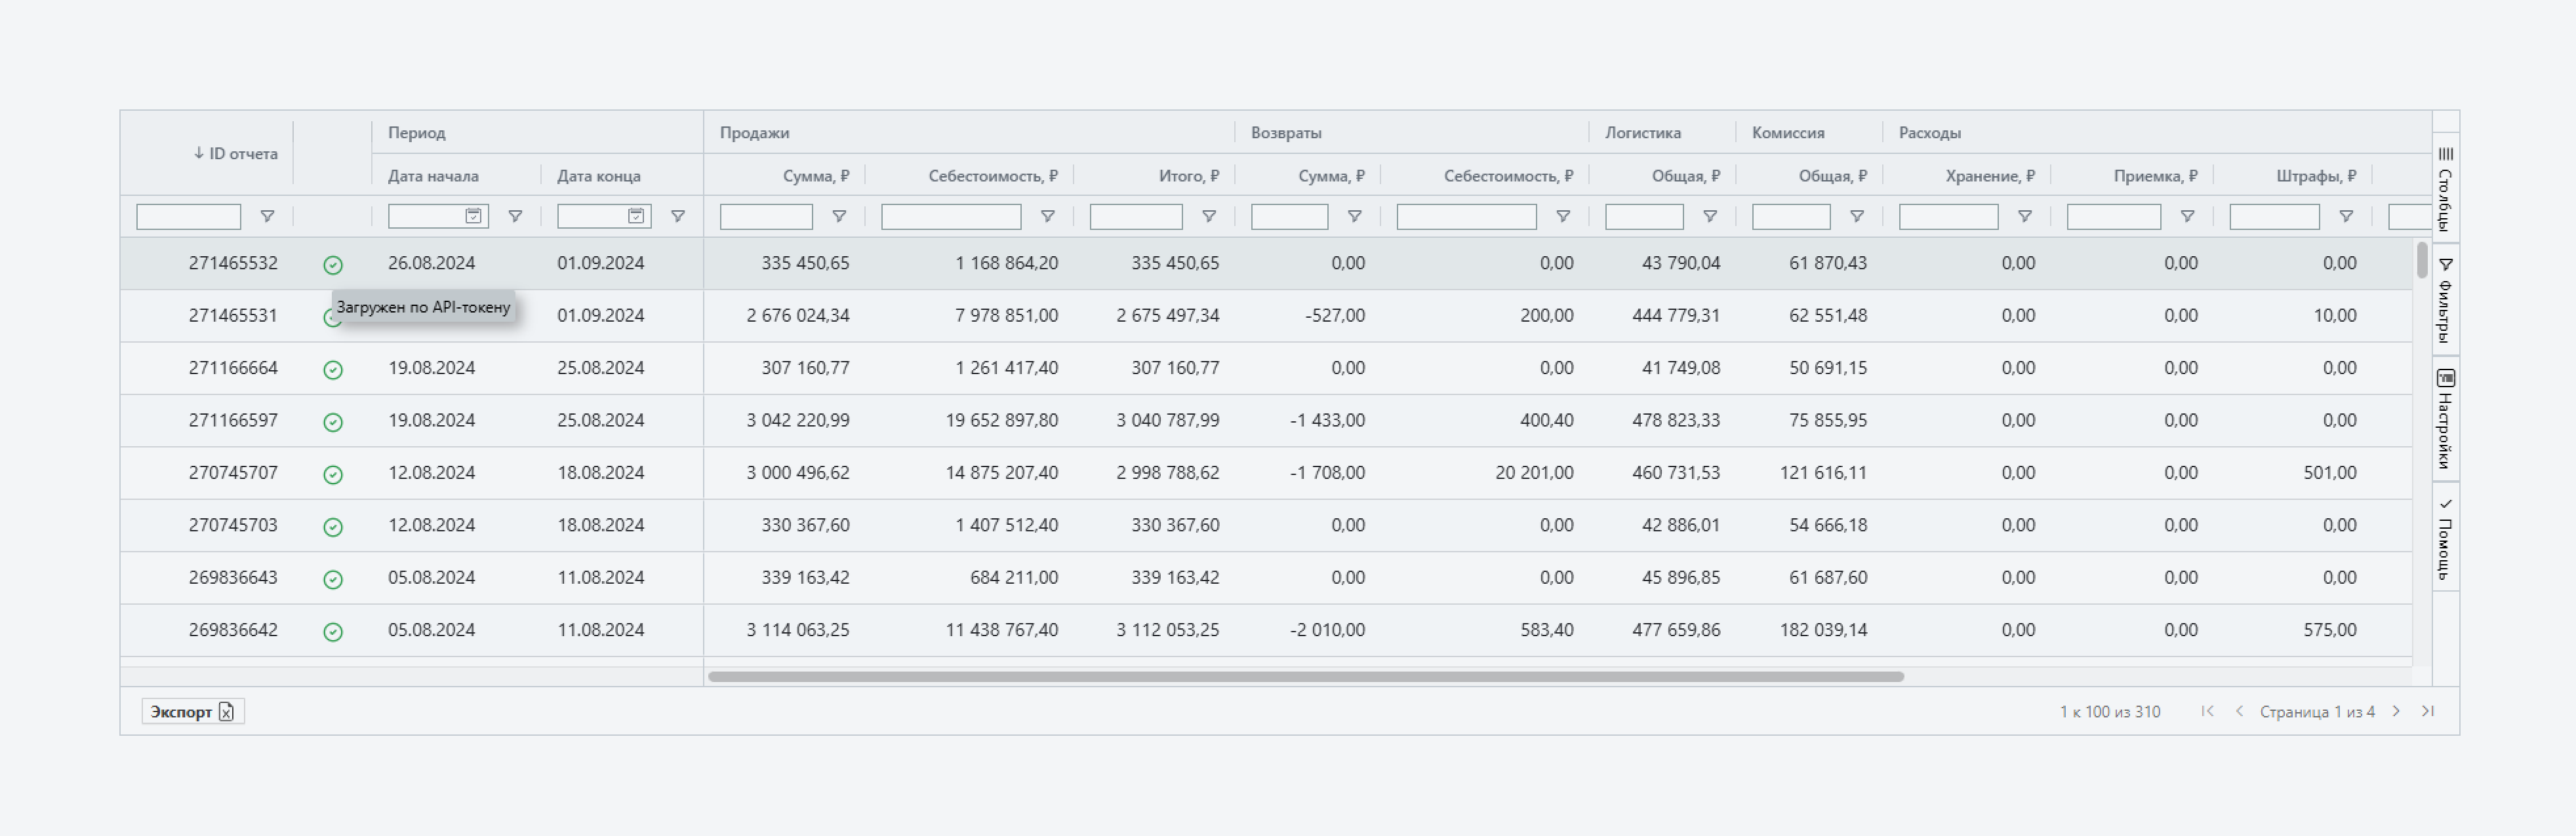The image size is (2576, 836).
Task: Click green status icon for report 269836642
Action: [333, 632]
